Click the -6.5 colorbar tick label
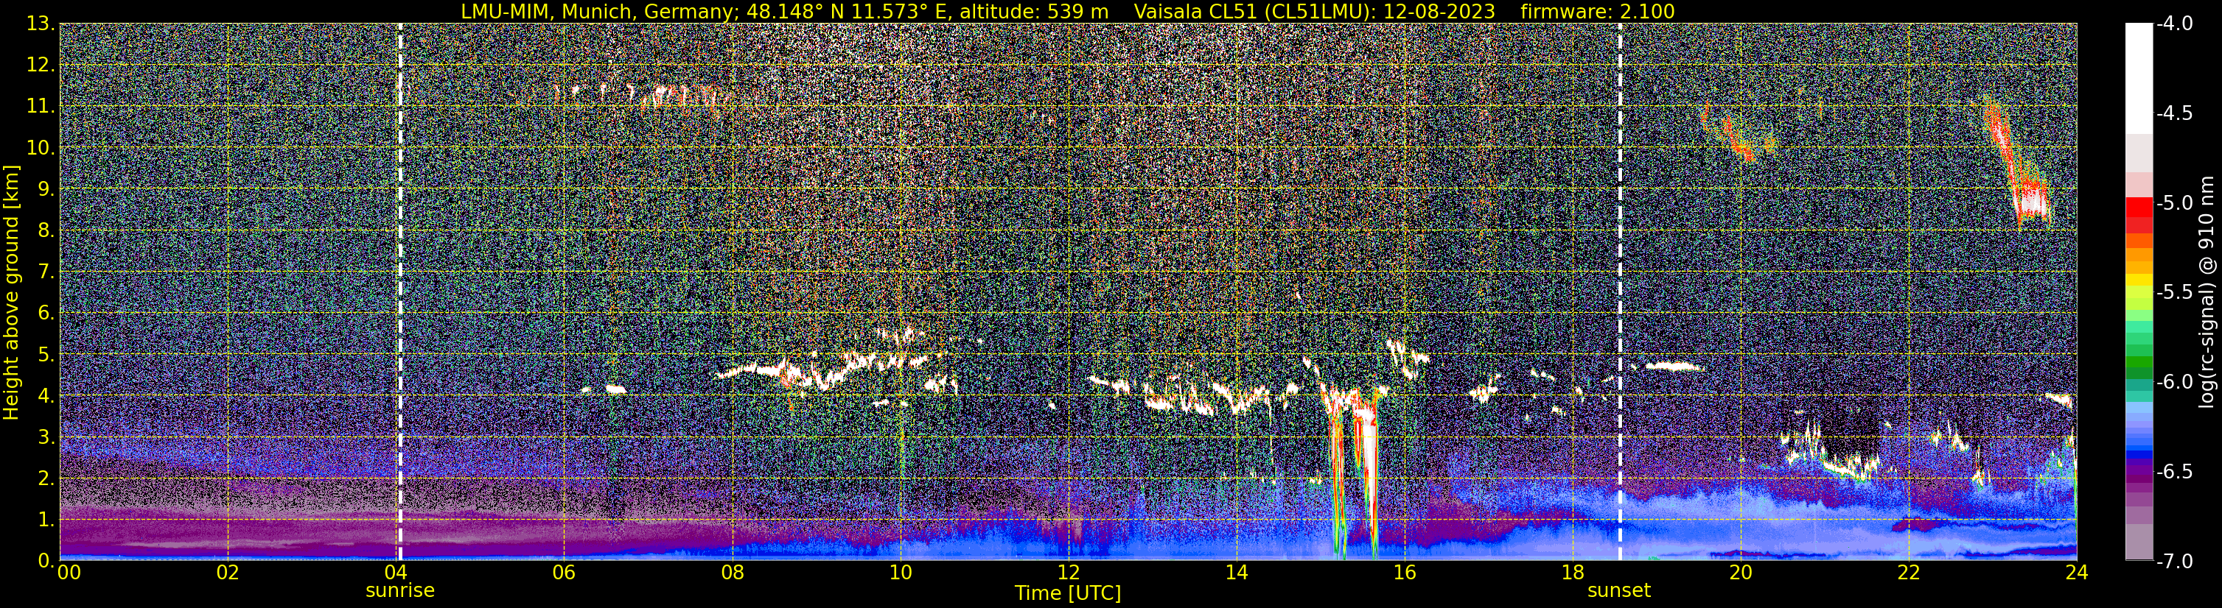 pos(2175,472)
